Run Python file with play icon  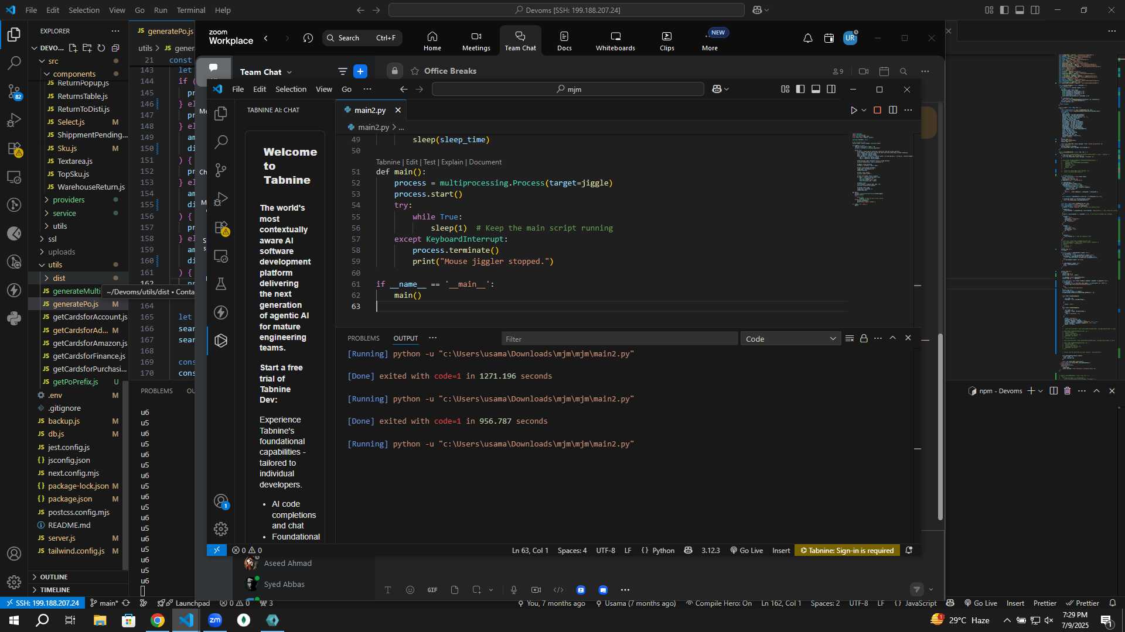(x=854, y=110)
